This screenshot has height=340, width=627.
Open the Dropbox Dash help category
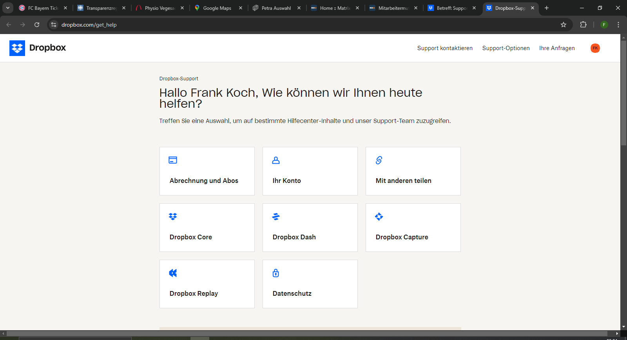(310, 228)
